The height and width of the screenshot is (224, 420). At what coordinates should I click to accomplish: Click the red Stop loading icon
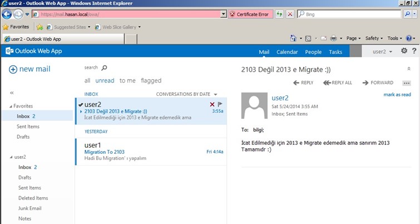click(x=290, y=14)
